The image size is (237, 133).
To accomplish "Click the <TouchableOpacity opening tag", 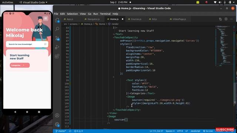I will 126,37.
